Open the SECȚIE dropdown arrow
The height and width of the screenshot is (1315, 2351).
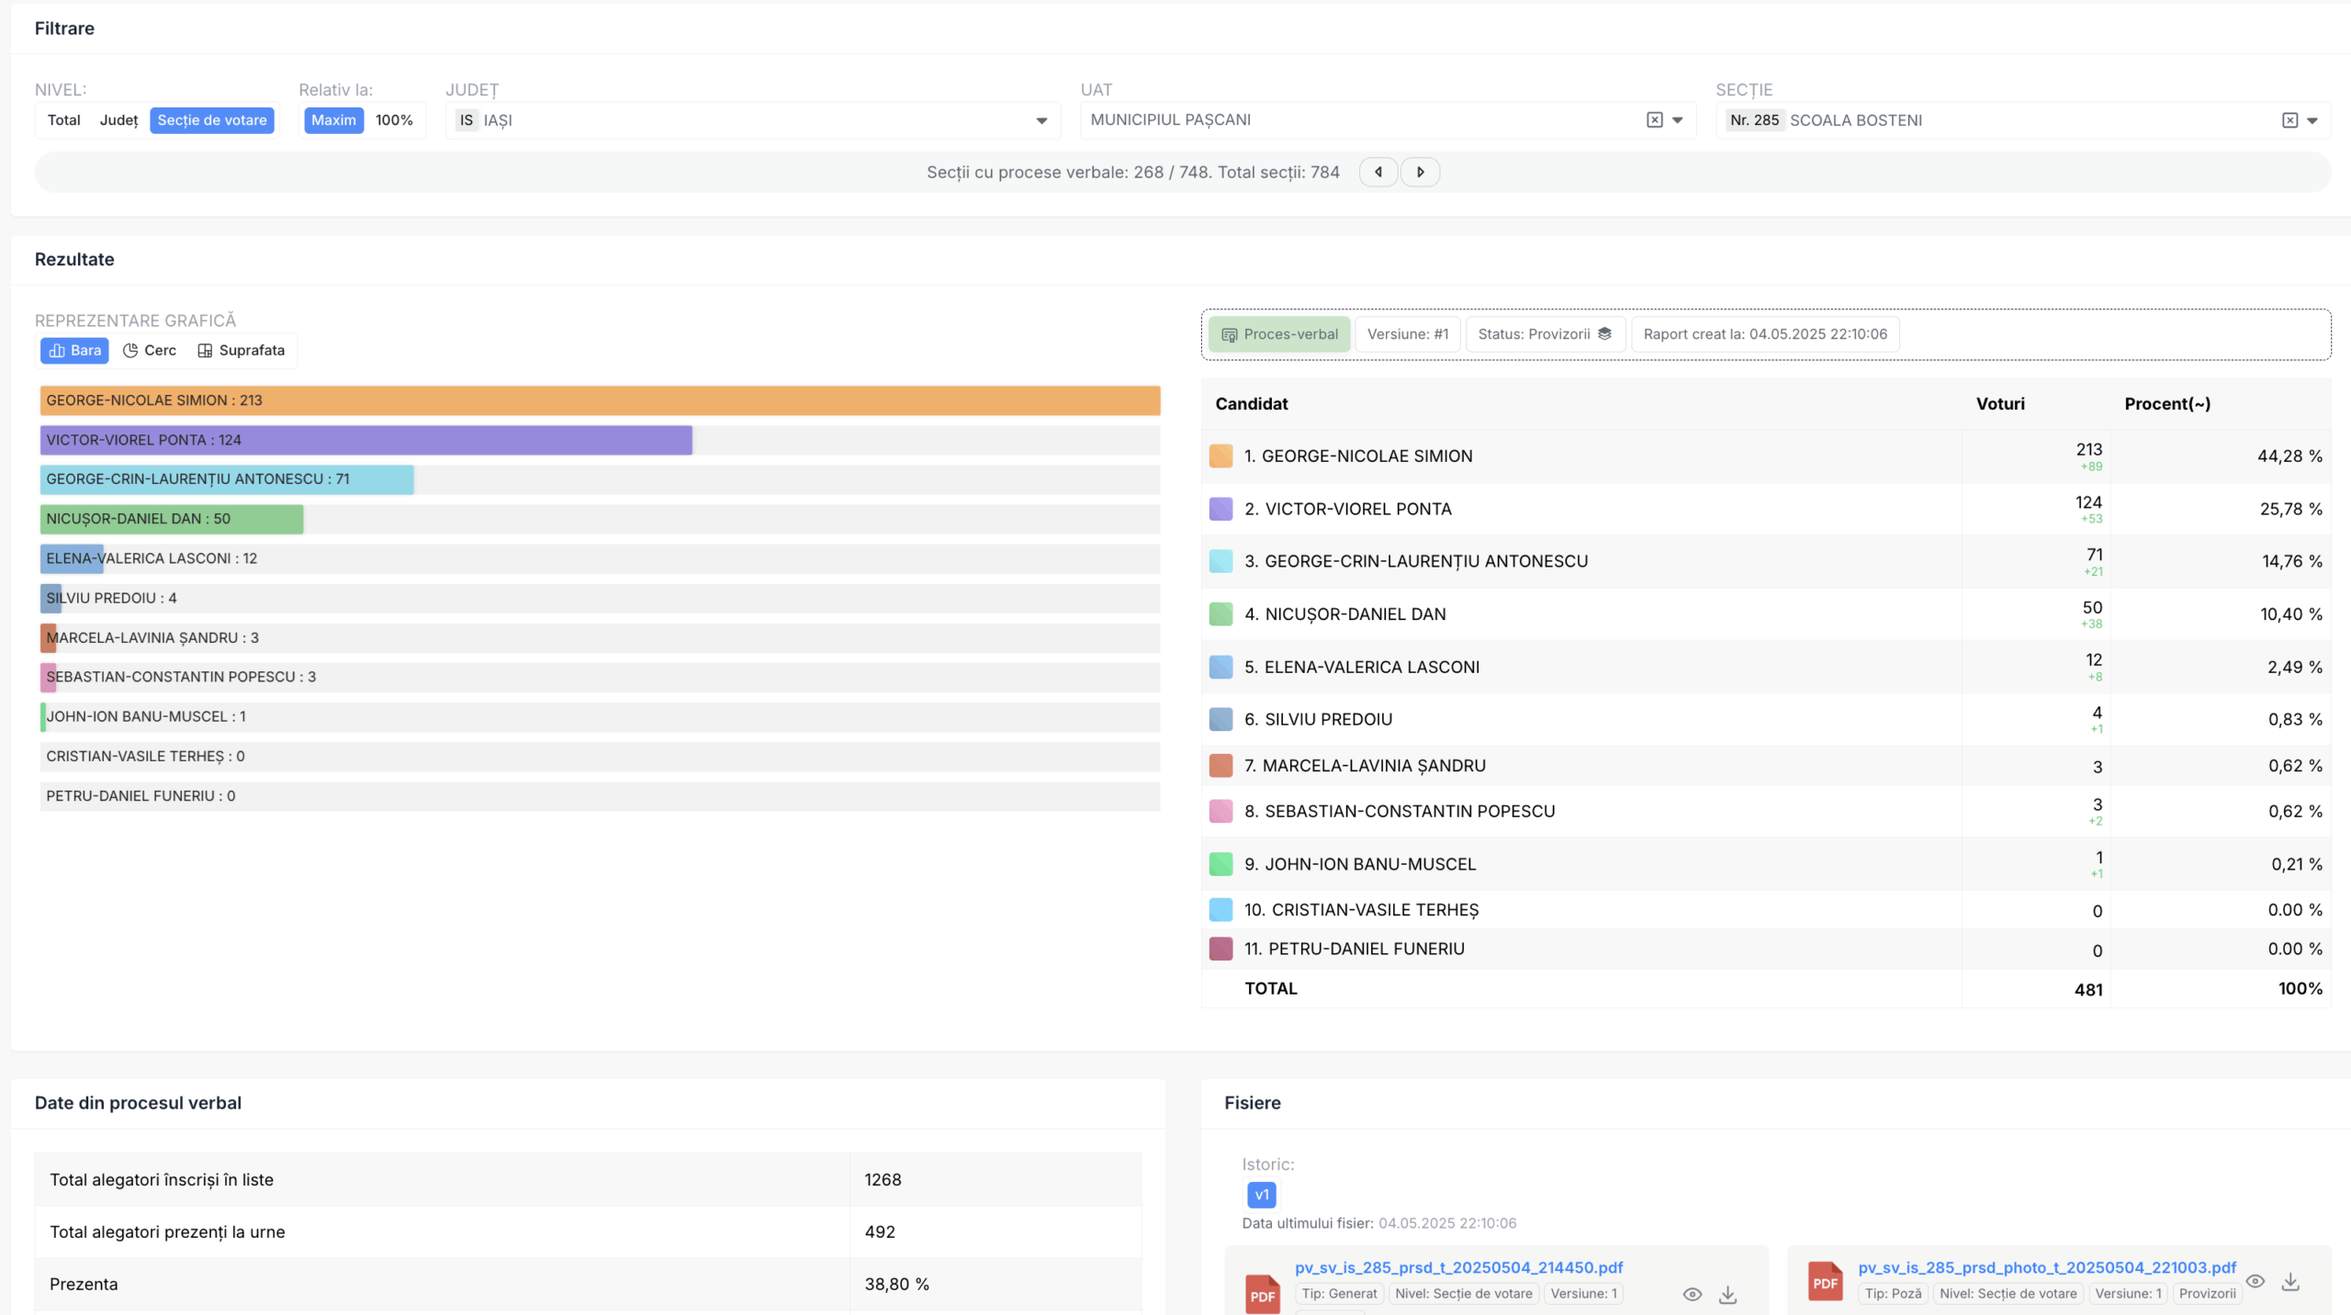pyautogui.click(x=2312, y=120)
